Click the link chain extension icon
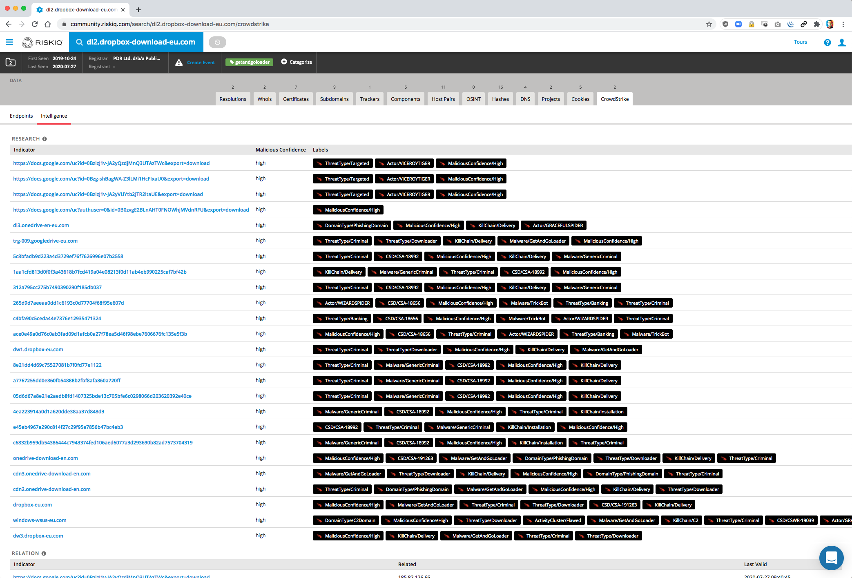852x578 pixels. [803, 24]
